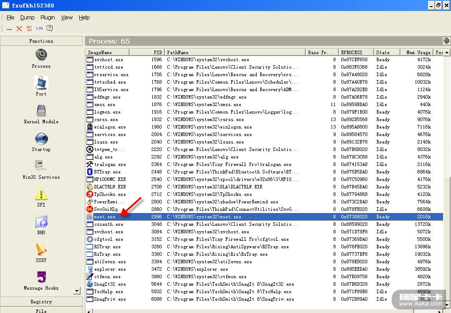This screenshot has width=451, height=313.
Task: Click the icon at right of Process header
Action: [x=447, y=41]
